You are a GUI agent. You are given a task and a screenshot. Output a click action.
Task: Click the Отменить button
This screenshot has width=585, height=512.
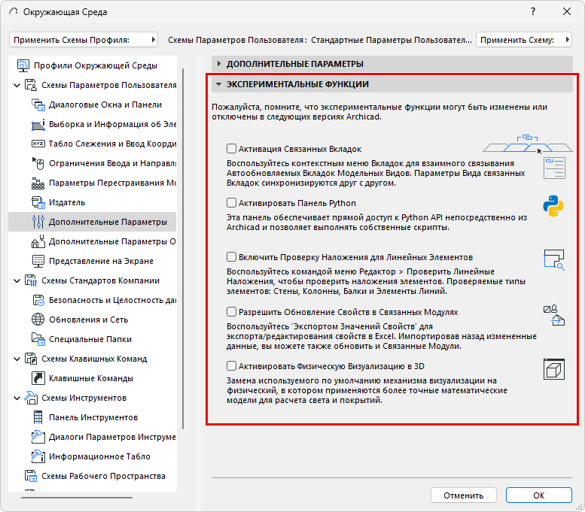point(463,495)
